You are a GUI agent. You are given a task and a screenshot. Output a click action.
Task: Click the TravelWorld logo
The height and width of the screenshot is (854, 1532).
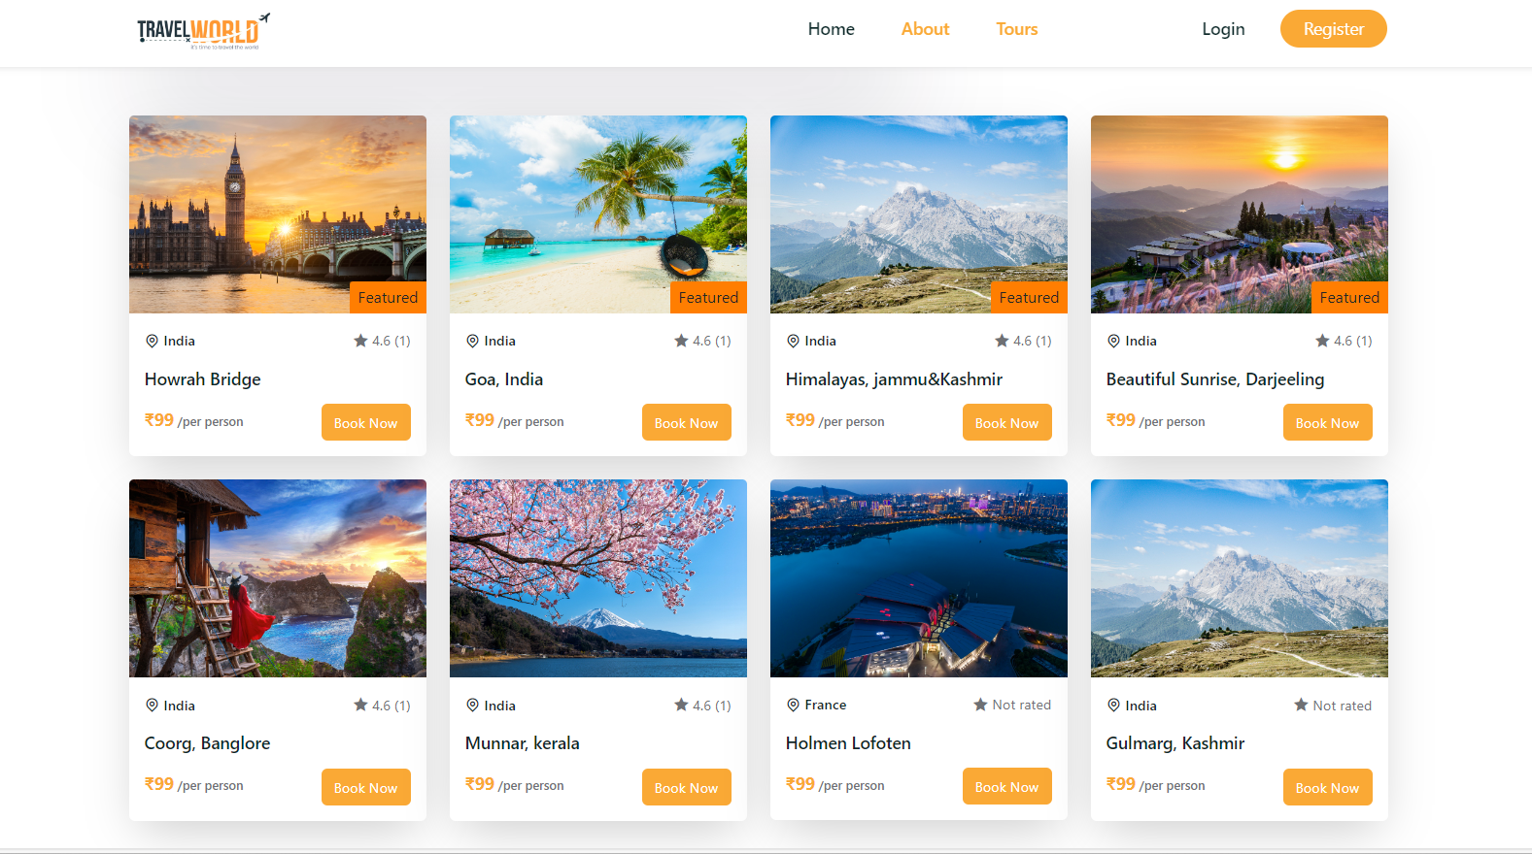click(x=202, y=30)
